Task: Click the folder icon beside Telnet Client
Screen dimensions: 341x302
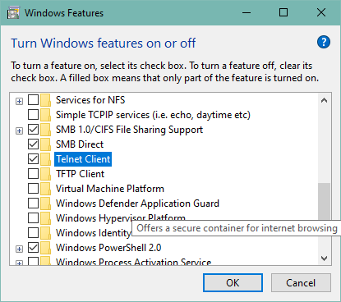Action: [x=45, y=159]
